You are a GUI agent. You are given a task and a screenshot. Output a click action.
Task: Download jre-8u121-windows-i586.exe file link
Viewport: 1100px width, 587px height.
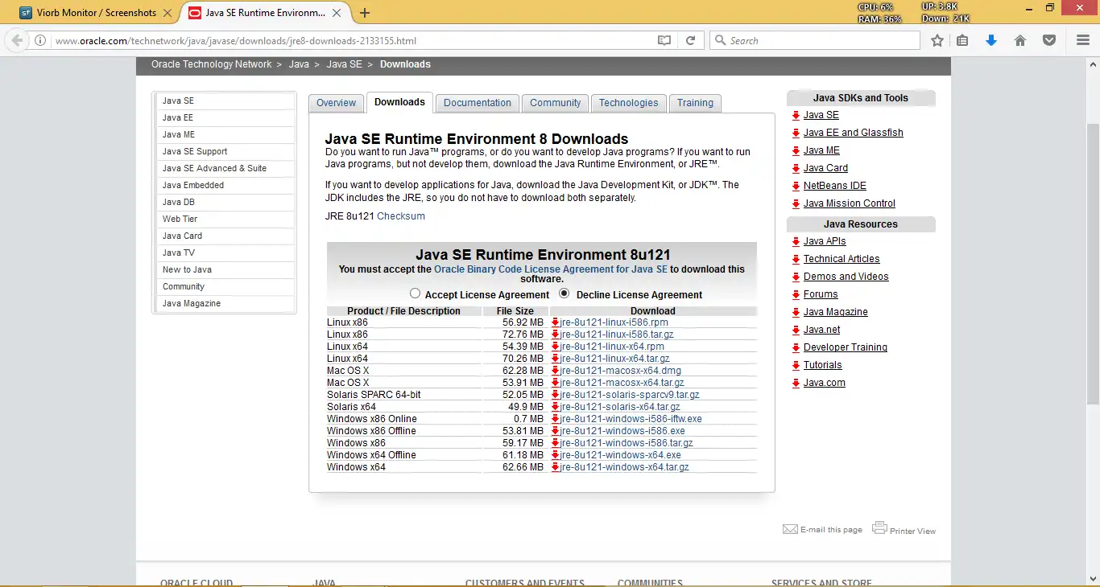[x=622, y=431]
